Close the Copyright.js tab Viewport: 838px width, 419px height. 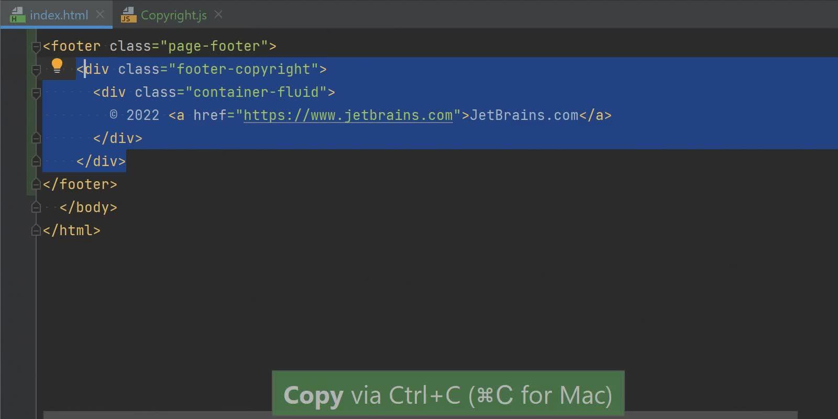[218, 15]
